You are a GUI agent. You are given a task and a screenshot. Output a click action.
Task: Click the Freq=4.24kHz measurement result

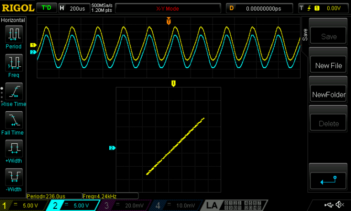(x=110, y=196)
